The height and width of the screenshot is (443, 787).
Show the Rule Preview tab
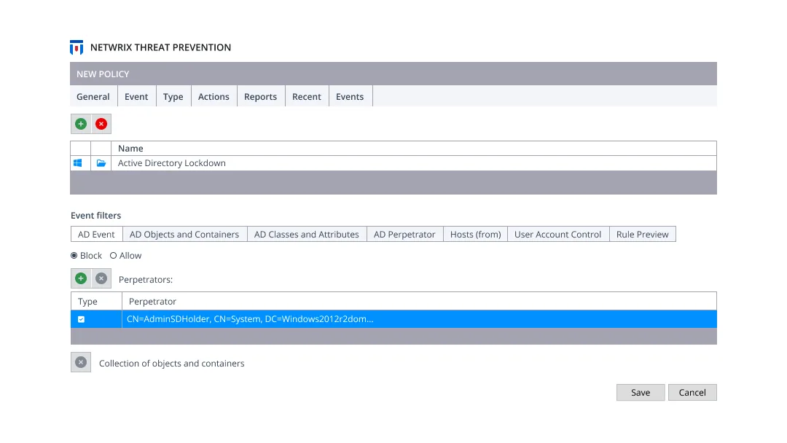point(643,235)
